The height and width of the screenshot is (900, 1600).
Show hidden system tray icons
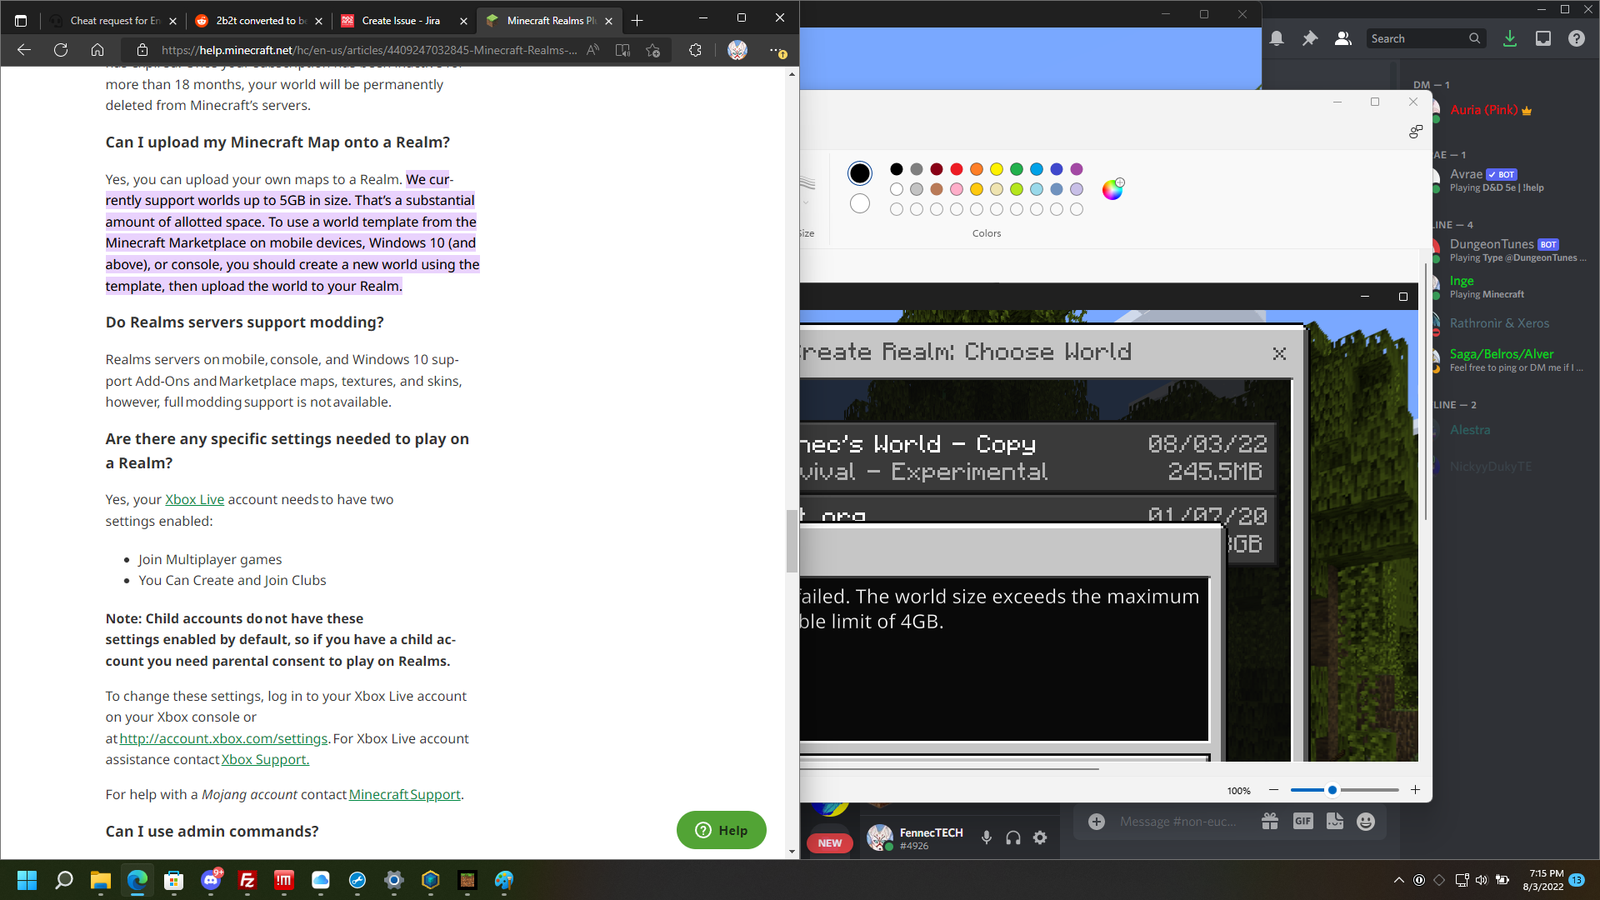[1398, 880]
